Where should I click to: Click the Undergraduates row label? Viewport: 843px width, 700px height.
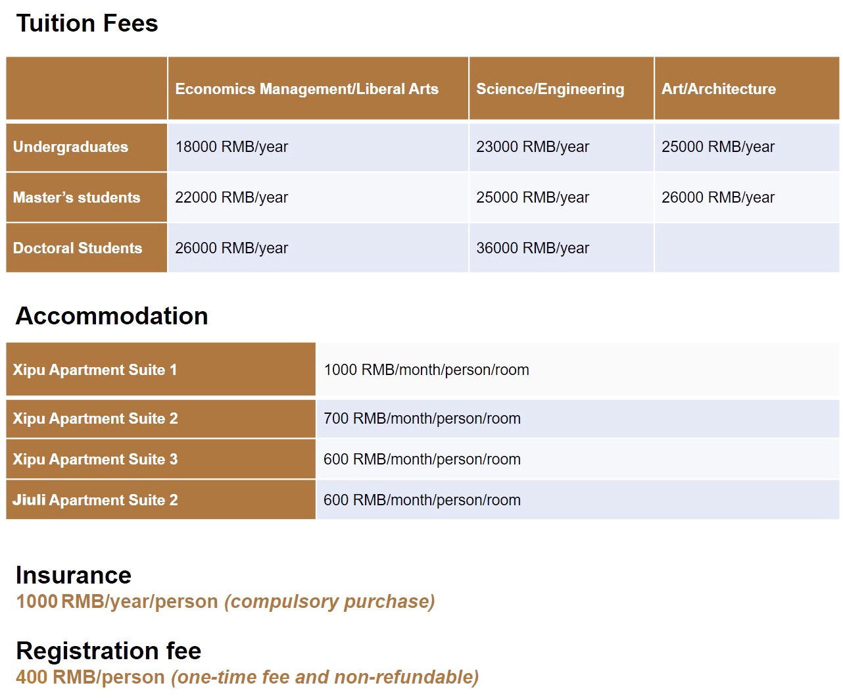pos(70,147)
